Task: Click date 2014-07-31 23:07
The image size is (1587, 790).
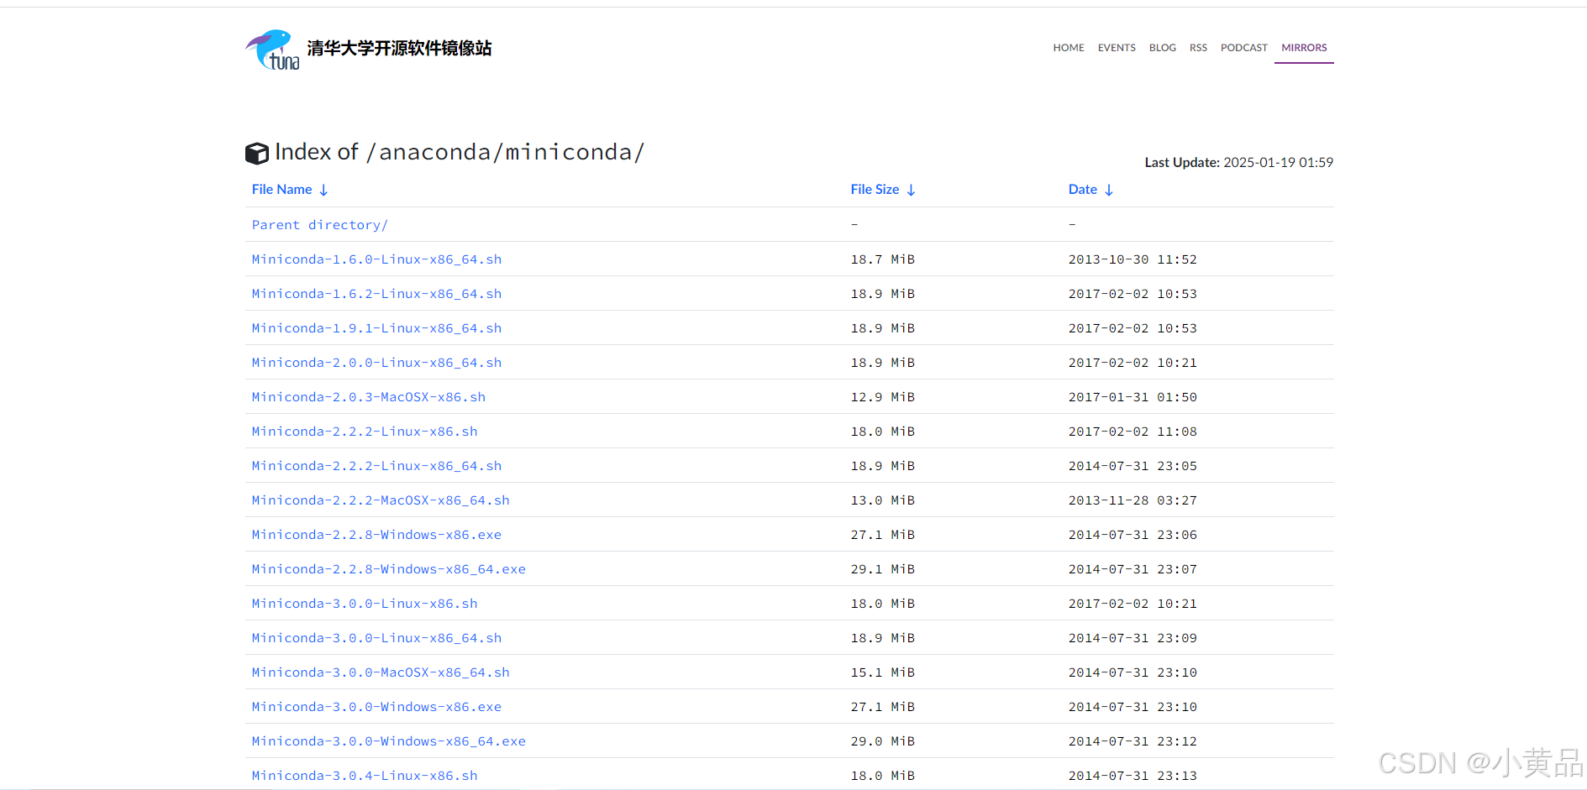Action: (x=1132, y=569)
